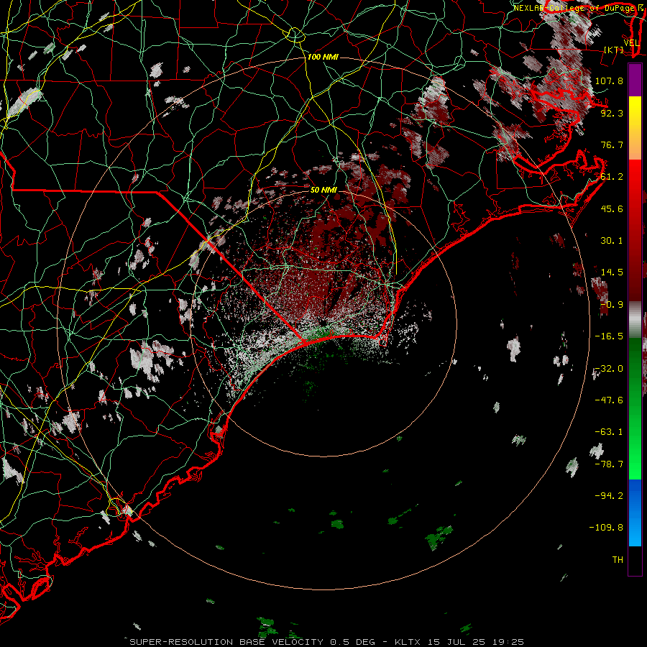Click the VEL legend title
The width and height of the screenshot is (647, 647).
click(x=631, y=43)
